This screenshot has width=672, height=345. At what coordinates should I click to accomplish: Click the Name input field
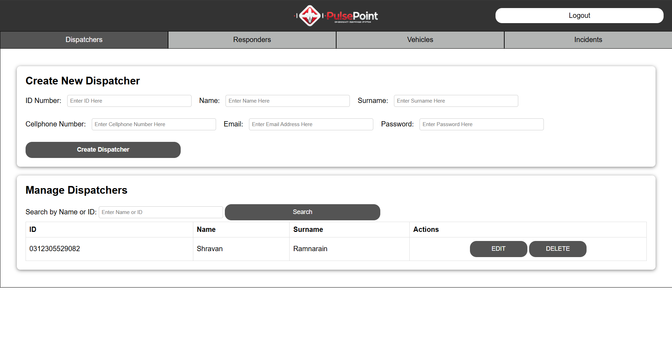[x=287, y=101]
